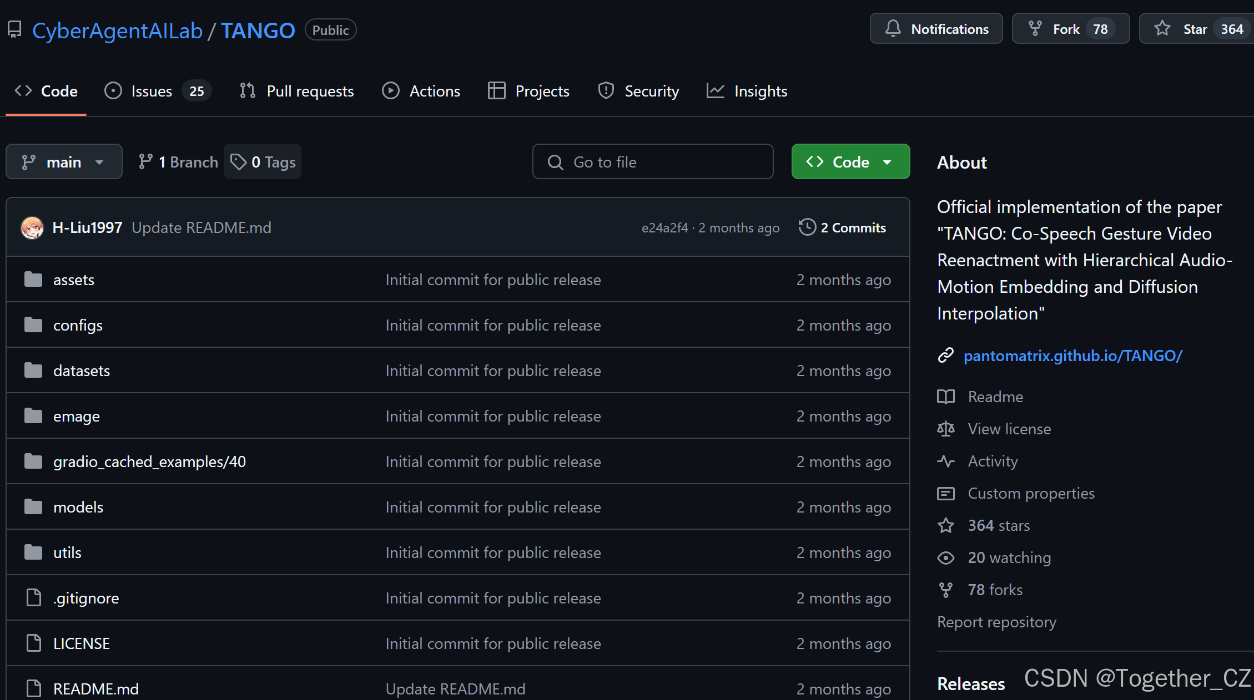Expand the green Code dropdown button

pos(850,161)
